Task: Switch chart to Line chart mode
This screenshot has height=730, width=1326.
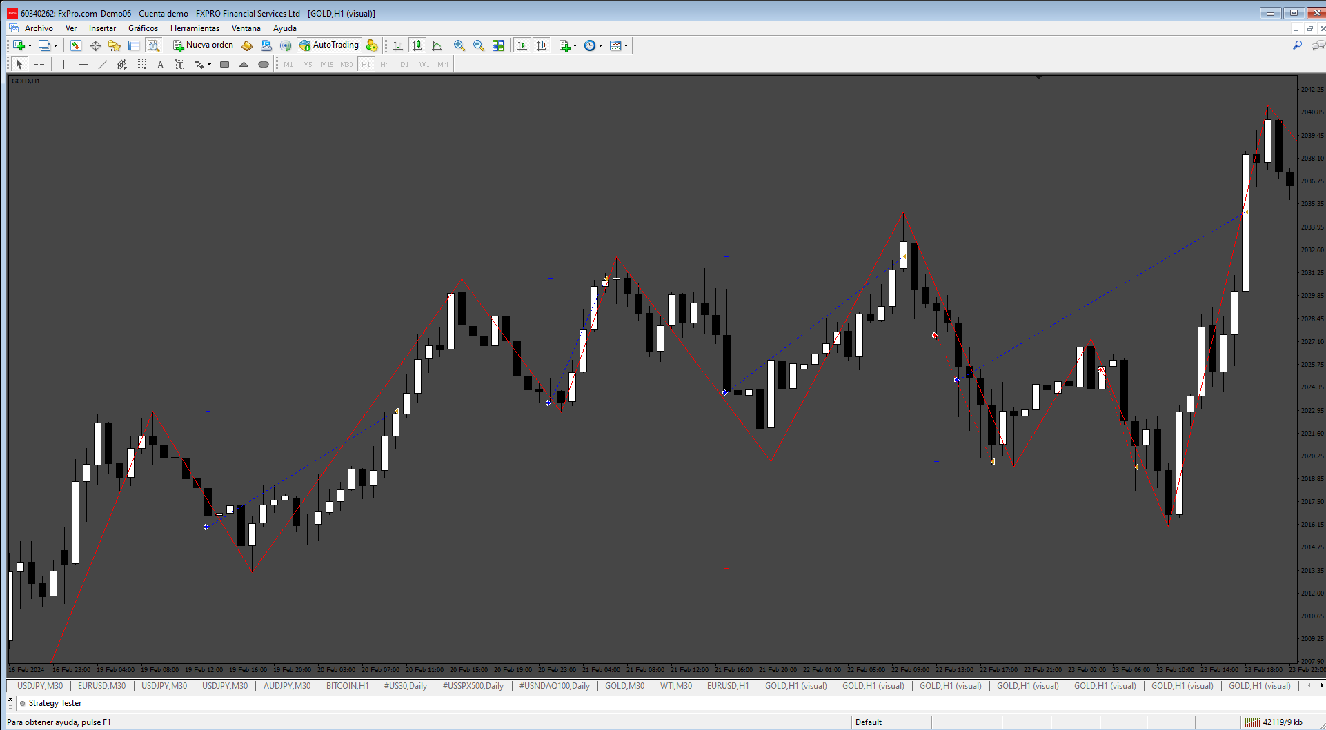Action: [437, 45]
